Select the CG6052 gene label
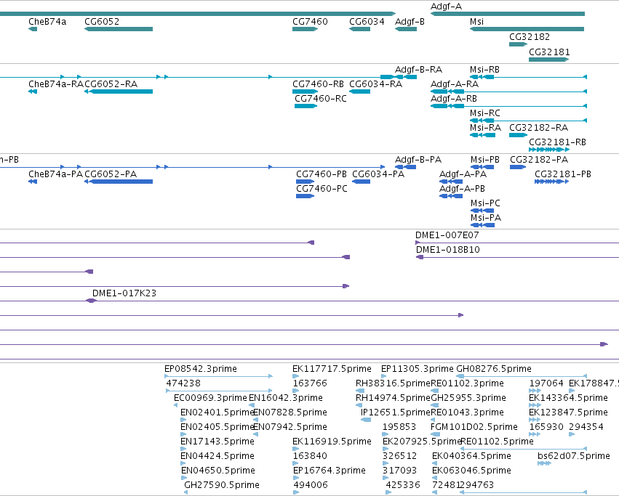 (102, 22)
